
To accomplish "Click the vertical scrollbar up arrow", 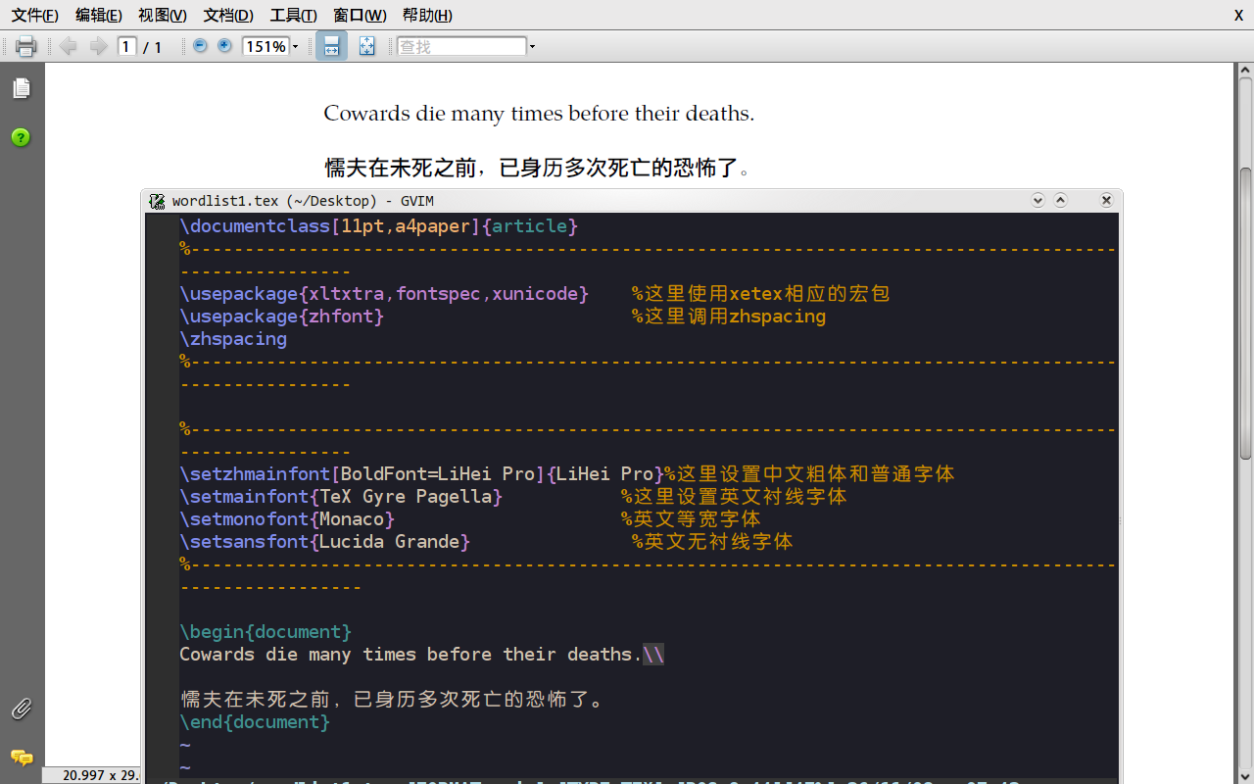I will pyautogui.click(x=1245, y=71).
